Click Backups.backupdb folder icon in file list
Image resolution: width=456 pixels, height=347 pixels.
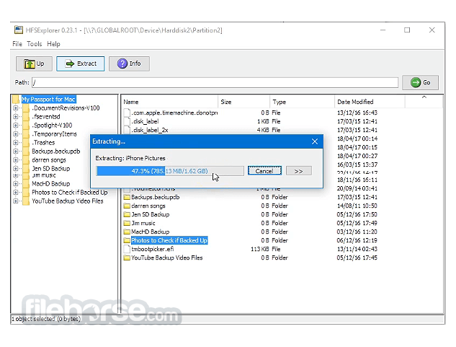click(127, 197)
